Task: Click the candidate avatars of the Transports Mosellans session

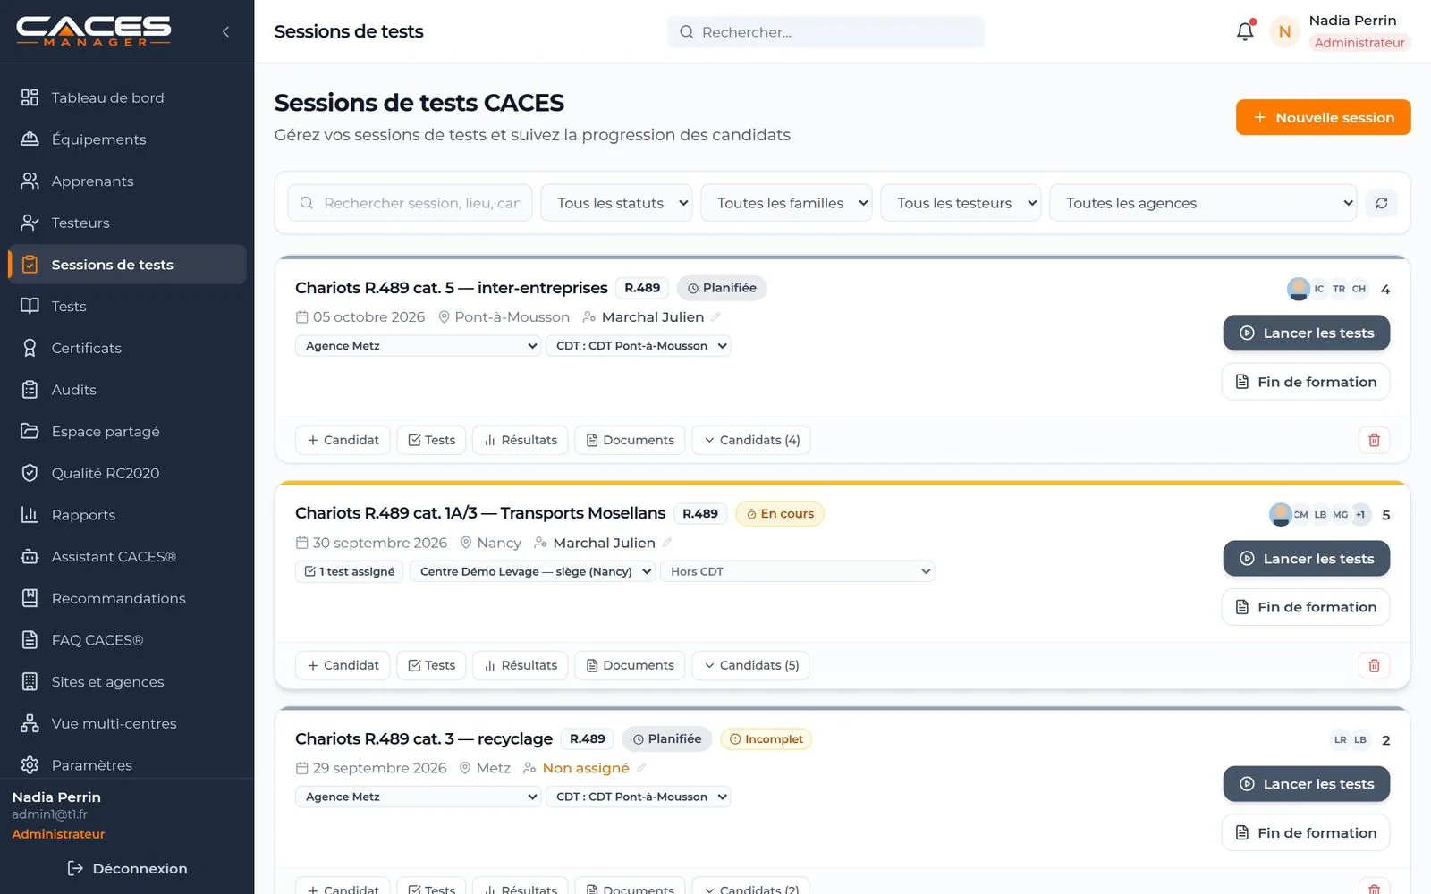Action: pos(1319,514)
